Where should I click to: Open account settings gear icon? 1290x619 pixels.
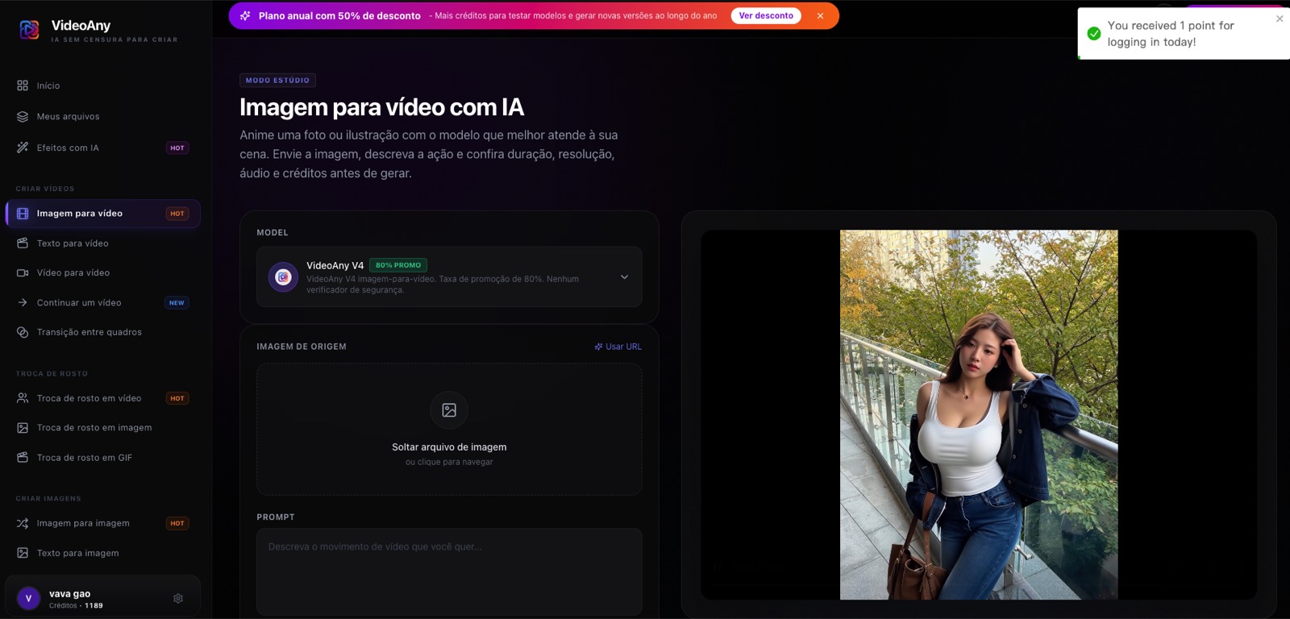pos(178,599)
